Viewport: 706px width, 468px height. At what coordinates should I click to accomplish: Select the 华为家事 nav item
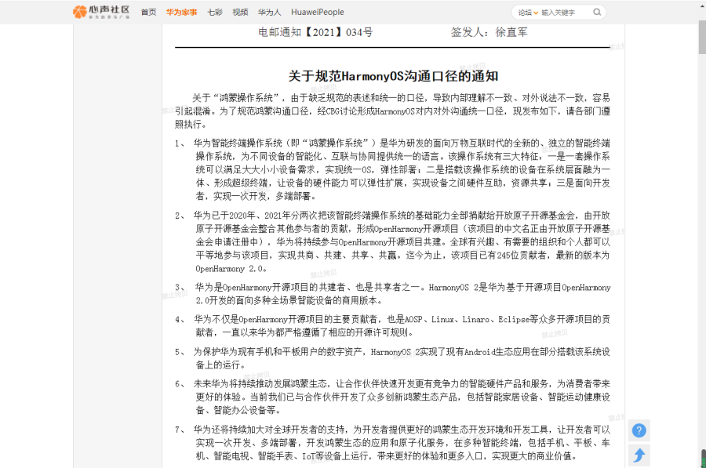pos(181,13)
